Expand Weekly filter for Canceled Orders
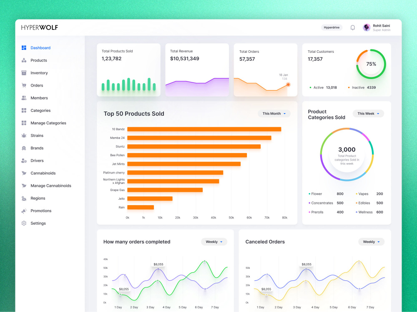The image size is (417, 312). pyautogui.click(x=371, y=242)
